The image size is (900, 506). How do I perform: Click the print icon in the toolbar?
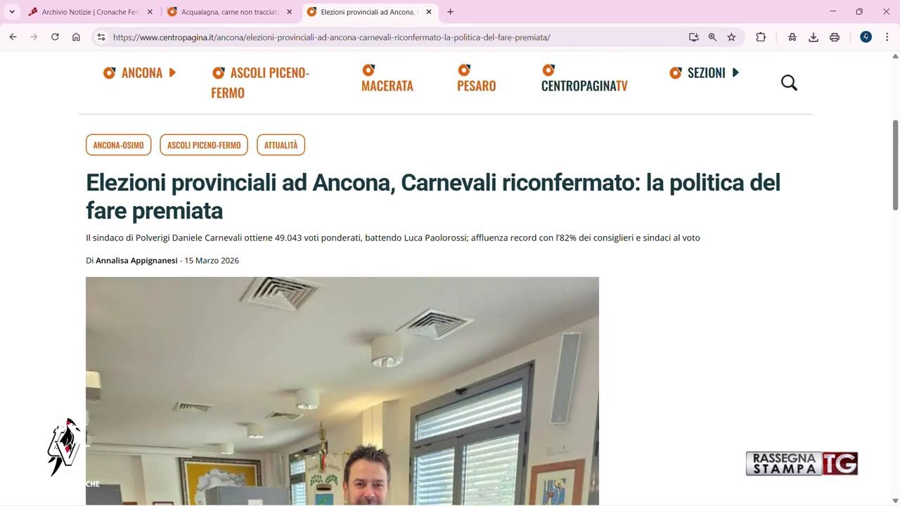(835, 37)
